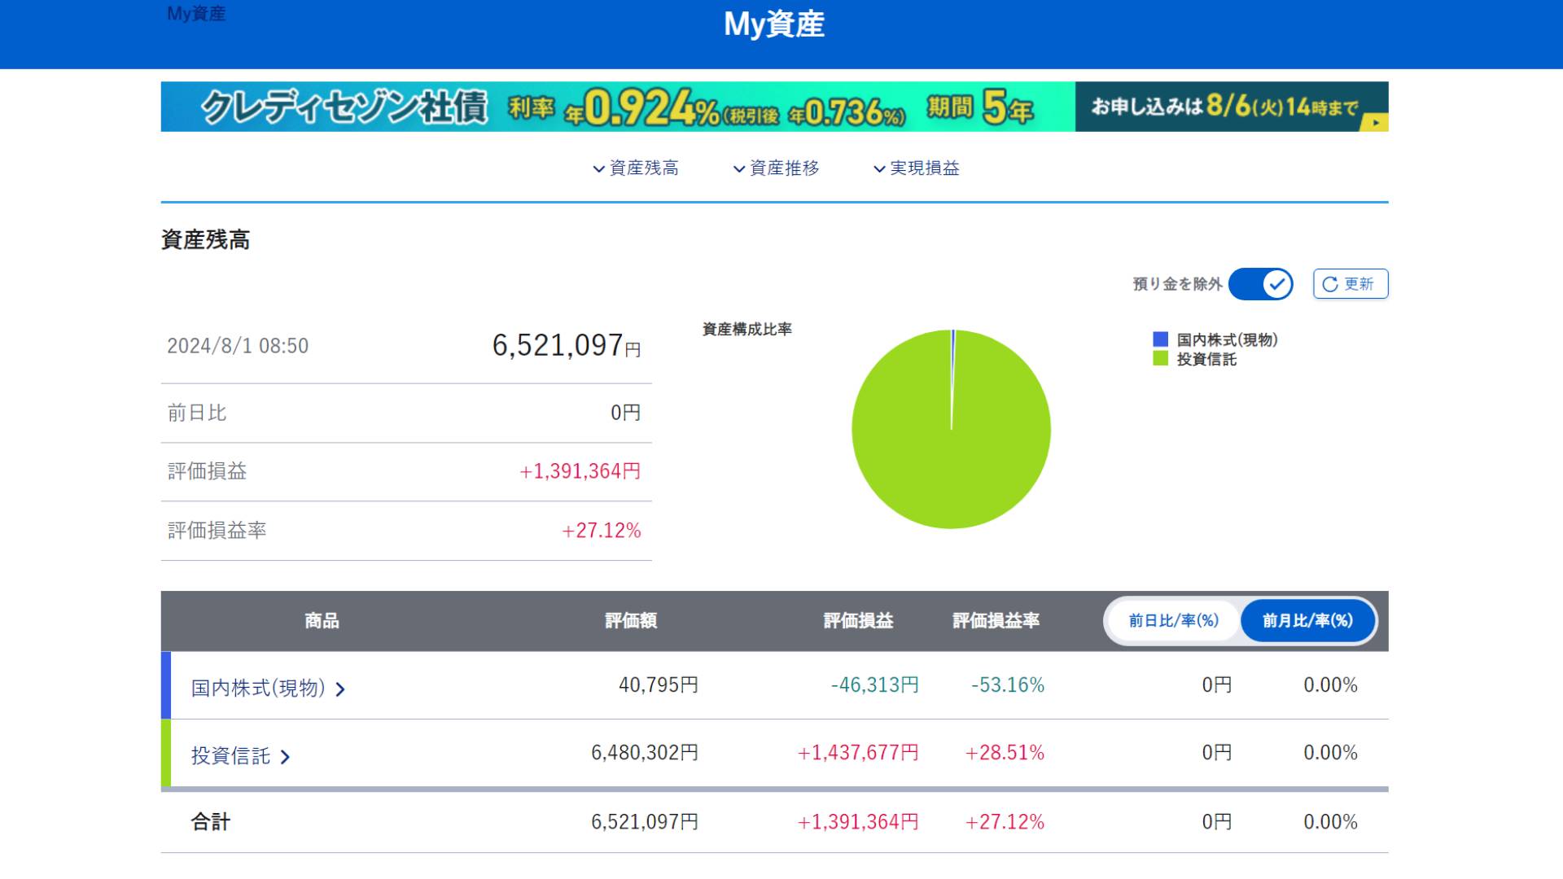
Task: Jump to the 実現損益 section
Action: point(917,168)
